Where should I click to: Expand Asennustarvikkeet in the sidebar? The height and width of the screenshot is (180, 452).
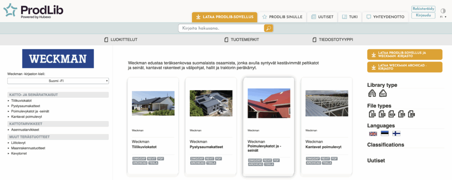point(25,130)
